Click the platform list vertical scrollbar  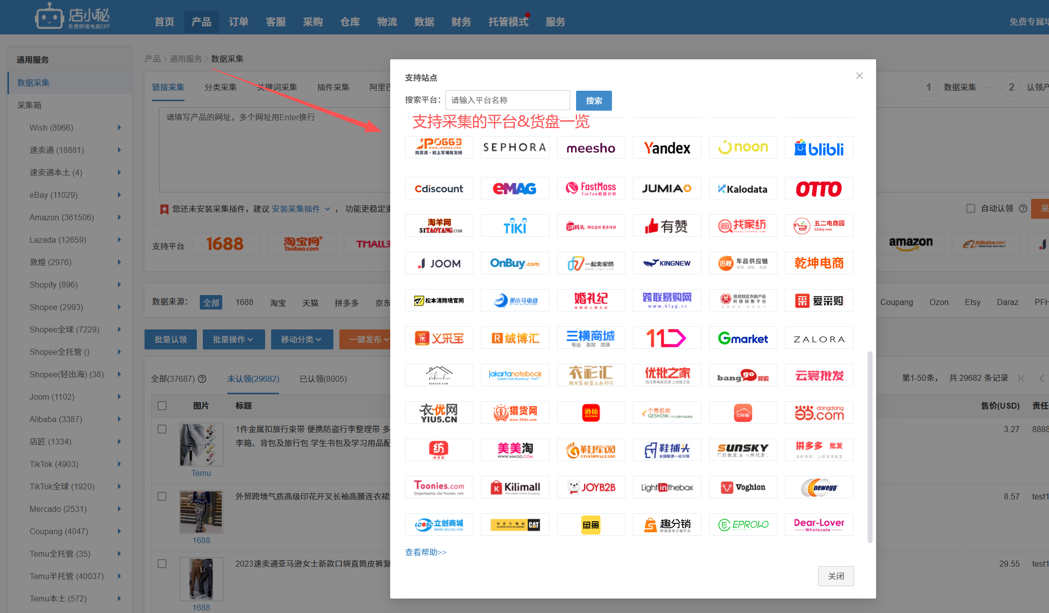point(870,447)
